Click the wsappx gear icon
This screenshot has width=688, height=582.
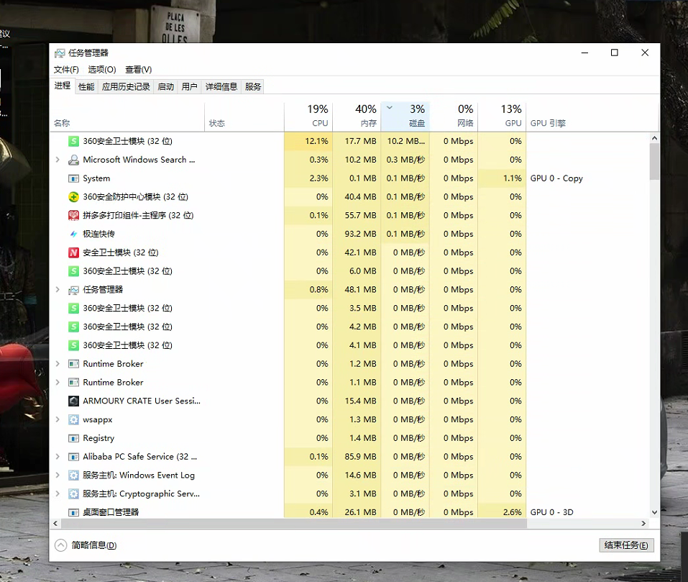click(73, 419)
